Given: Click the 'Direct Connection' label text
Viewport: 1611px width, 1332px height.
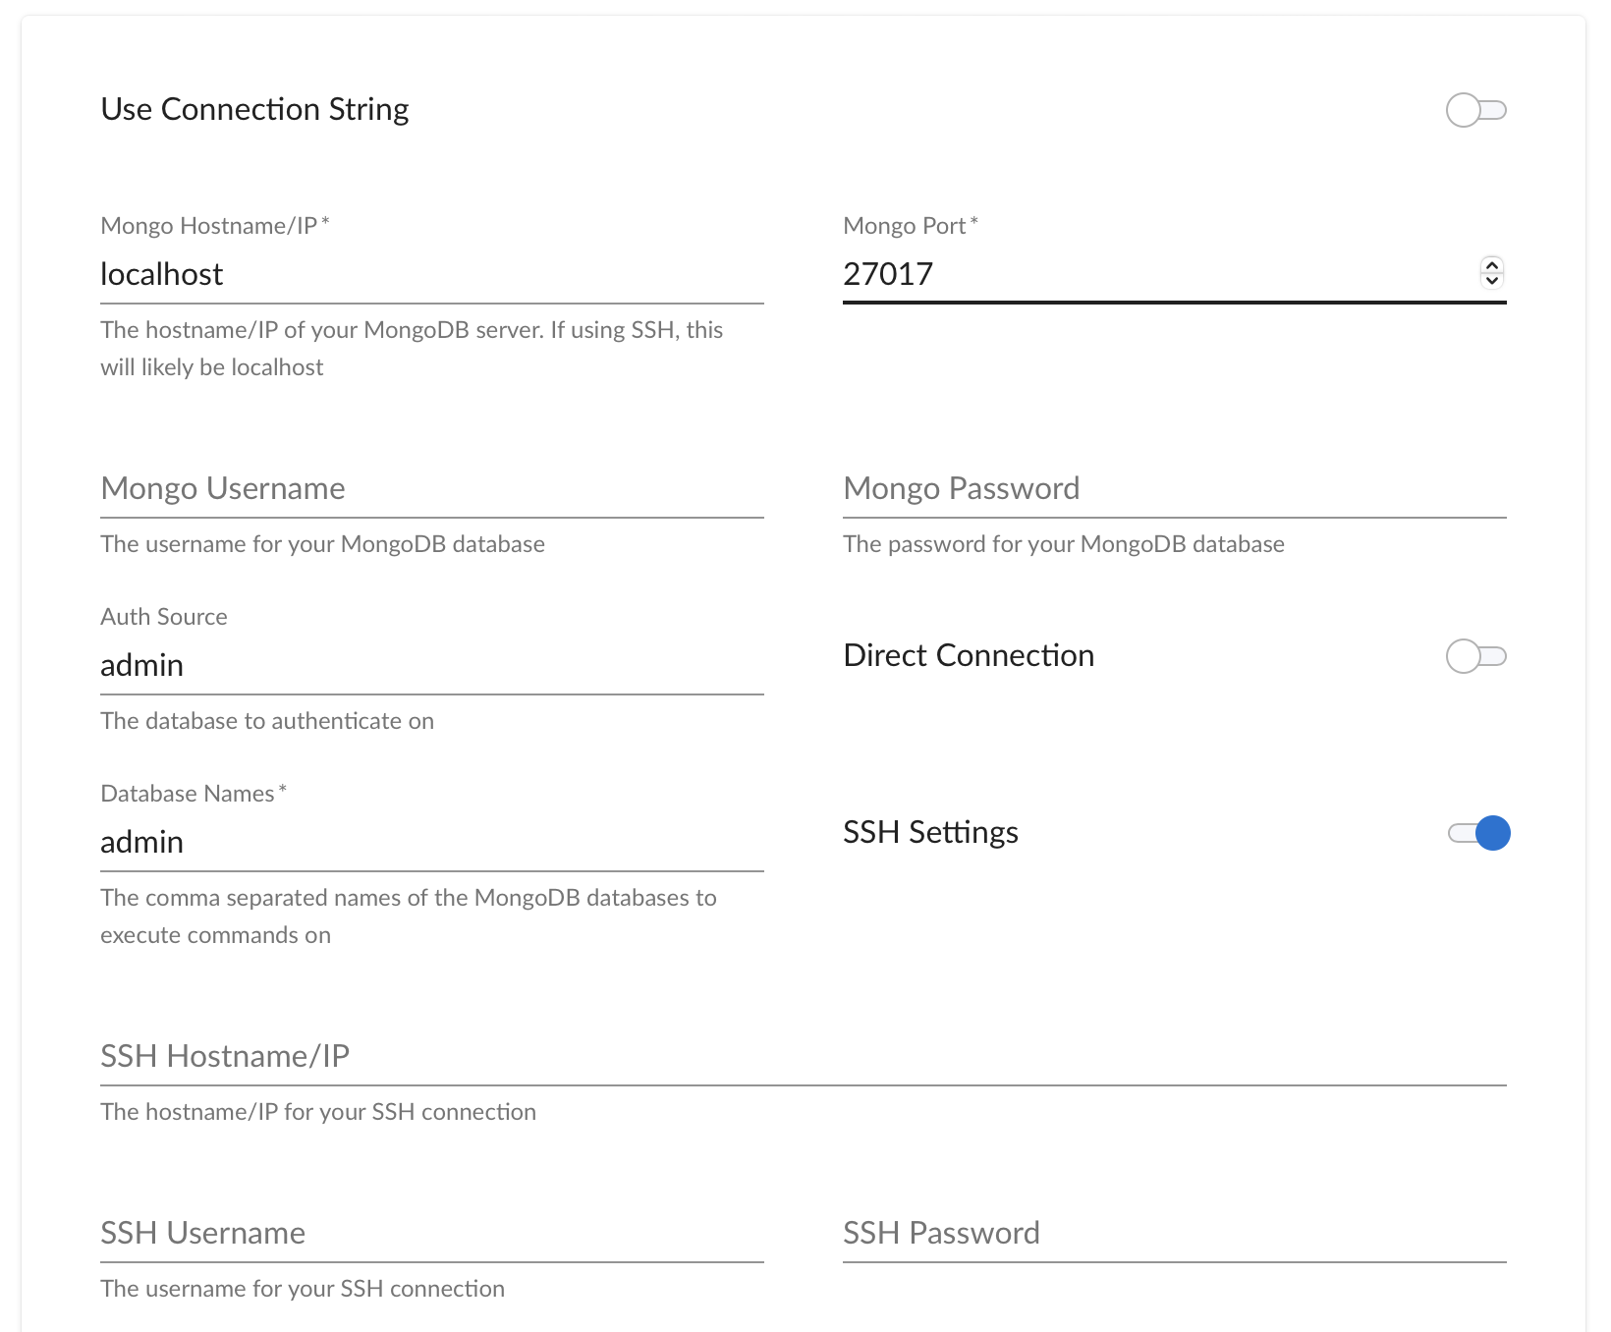Looking at the screenshot, I should [x=969, y=655].
